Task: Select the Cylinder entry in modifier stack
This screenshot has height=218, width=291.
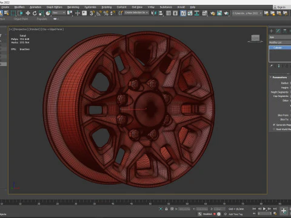Action: pyautogui.click(x=280, y=48)
